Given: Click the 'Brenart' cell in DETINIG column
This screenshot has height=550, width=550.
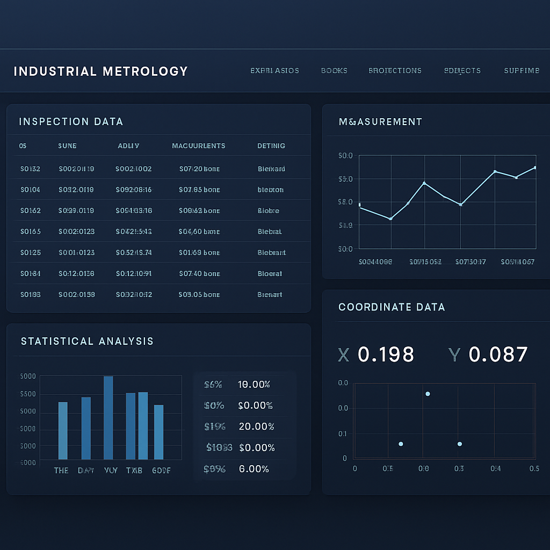Looking at the screenshot, I should click(x=270, y=295).
